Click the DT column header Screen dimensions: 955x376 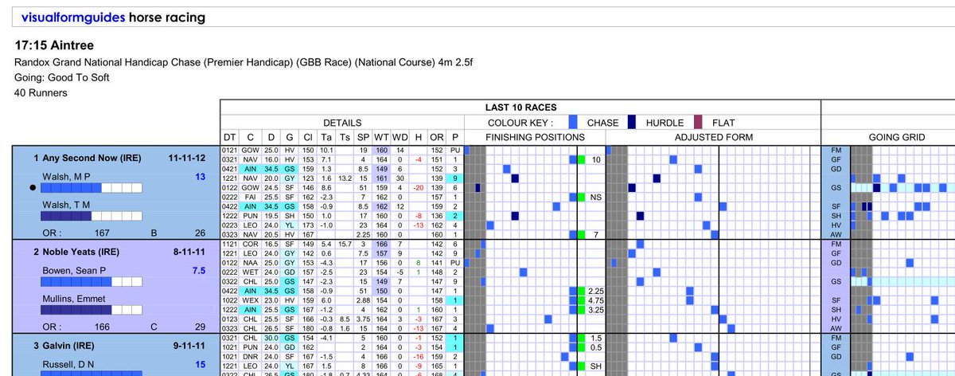coord(229,138)
